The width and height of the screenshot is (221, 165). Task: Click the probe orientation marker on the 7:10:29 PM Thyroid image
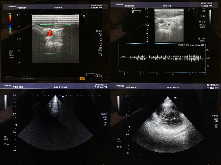(189, 10)
